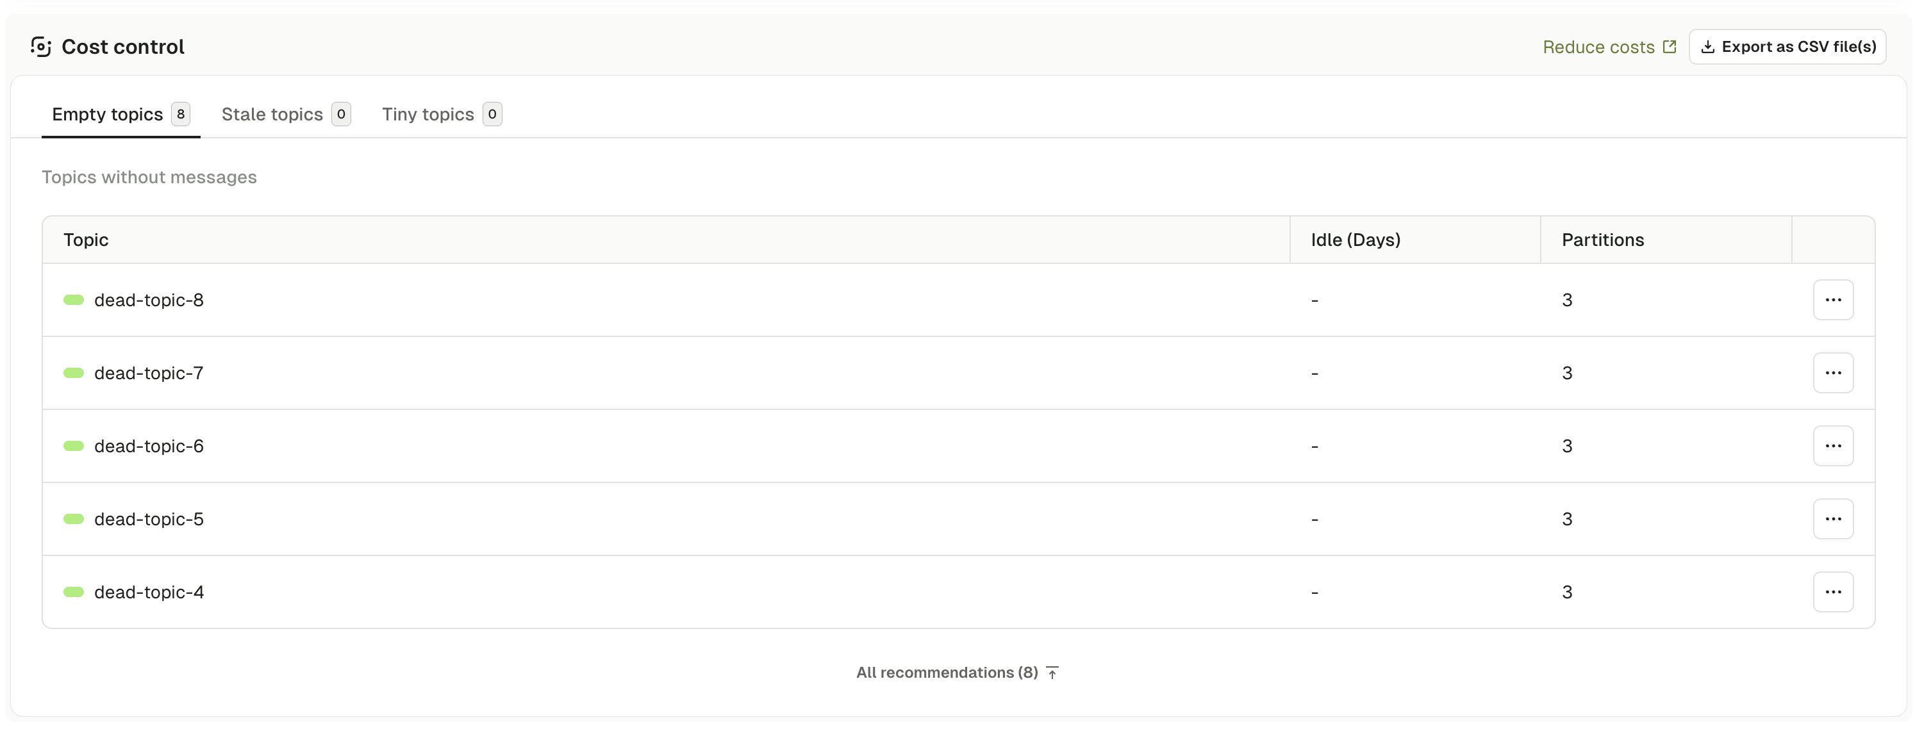Click the green status icon beside dead-topic-6
The height and width of the screenshot is (729, 1915).
tap(74, 446)
